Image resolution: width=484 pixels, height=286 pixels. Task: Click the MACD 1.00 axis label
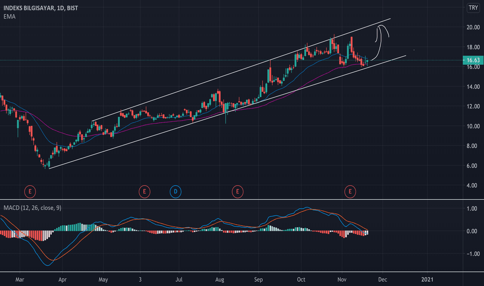point(472,209)
